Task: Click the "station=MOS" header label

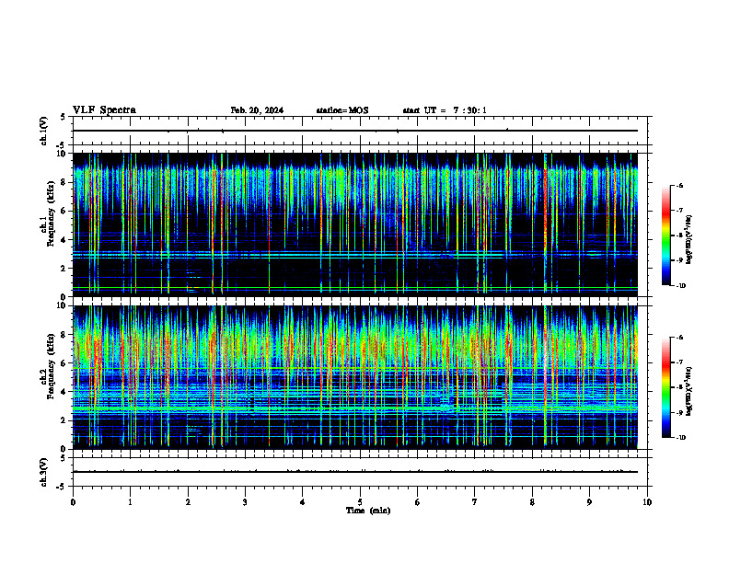Action: coord(342,110)
